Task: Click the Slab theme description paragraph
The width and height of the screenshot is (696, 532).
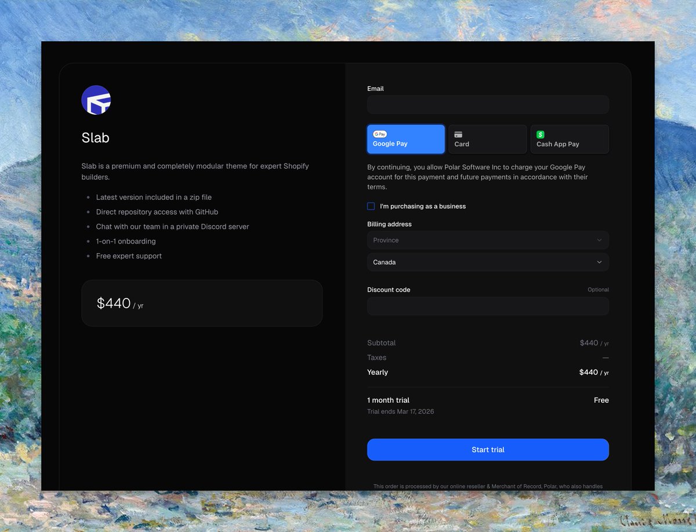Action: [195, 171]
